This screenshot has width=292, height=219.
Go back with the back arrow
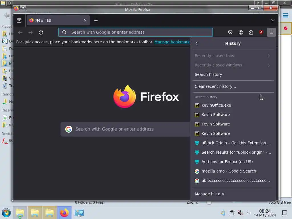tap(20, 33)
